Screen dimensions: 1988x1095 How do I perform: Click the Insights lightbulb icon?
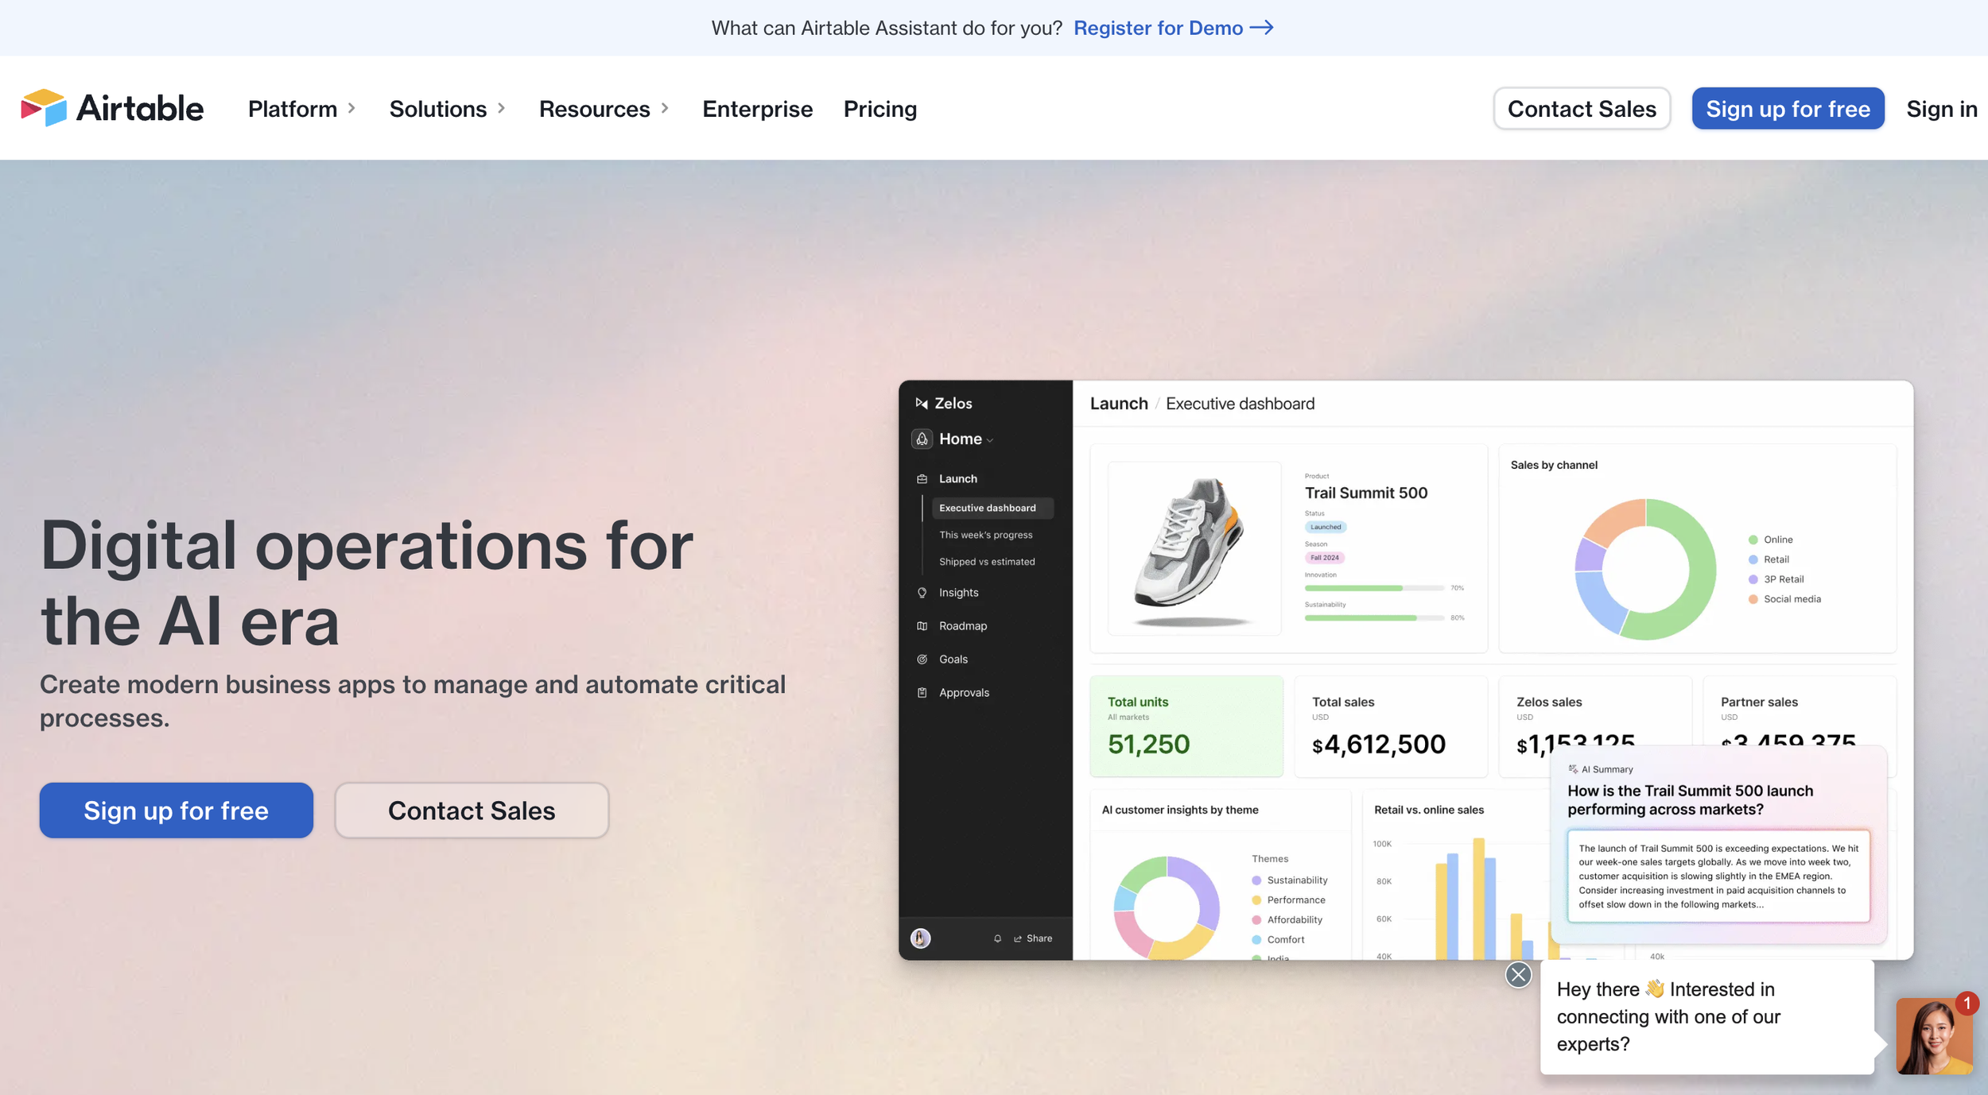[x=922, y=593]
